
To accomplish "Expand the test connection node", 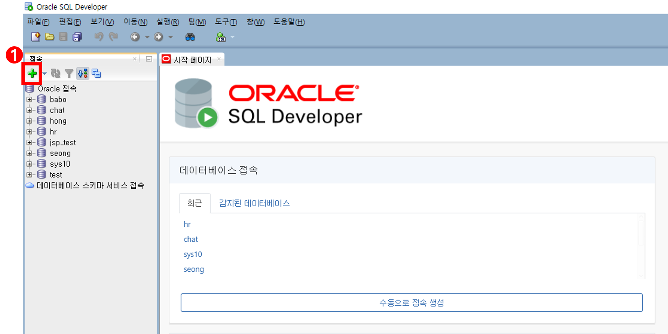I will pos(29,174).
